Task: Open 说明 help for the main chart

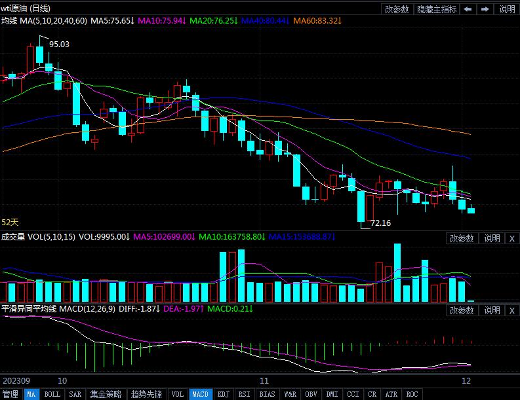Action: (x=507, y=9)
